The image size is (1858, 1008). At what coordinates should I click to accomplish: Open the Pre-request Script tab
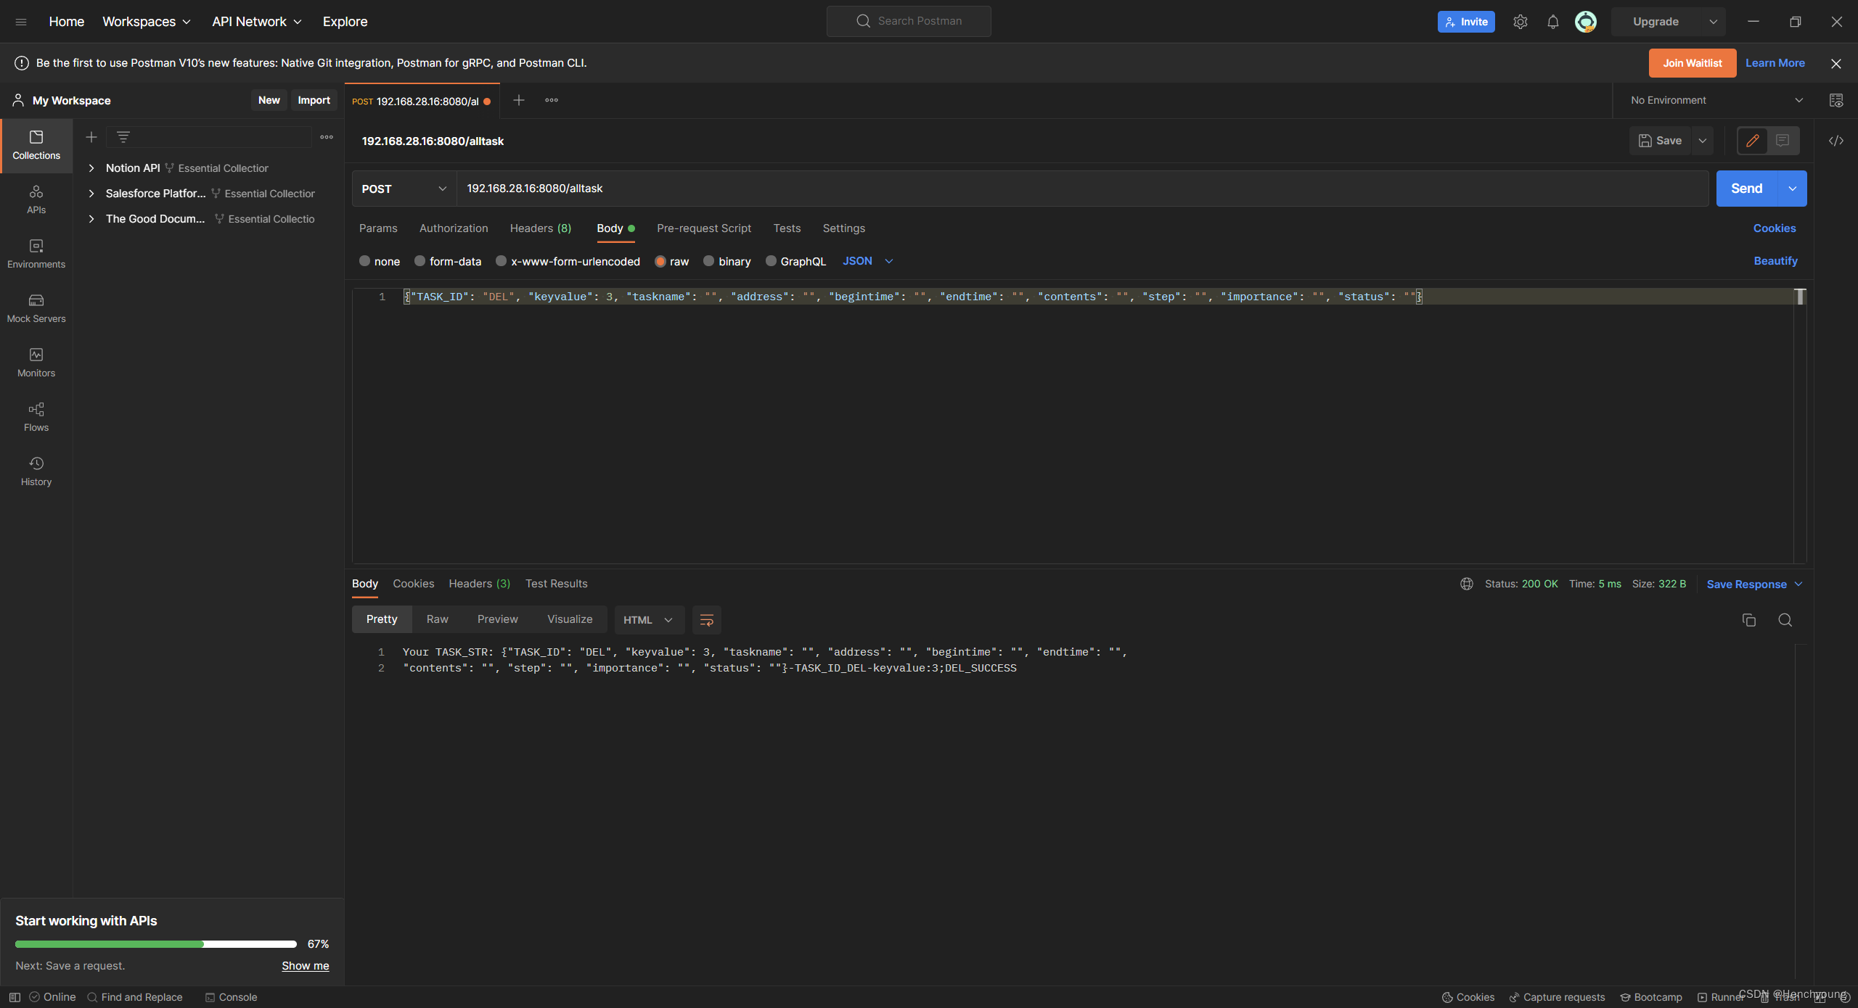703,228
